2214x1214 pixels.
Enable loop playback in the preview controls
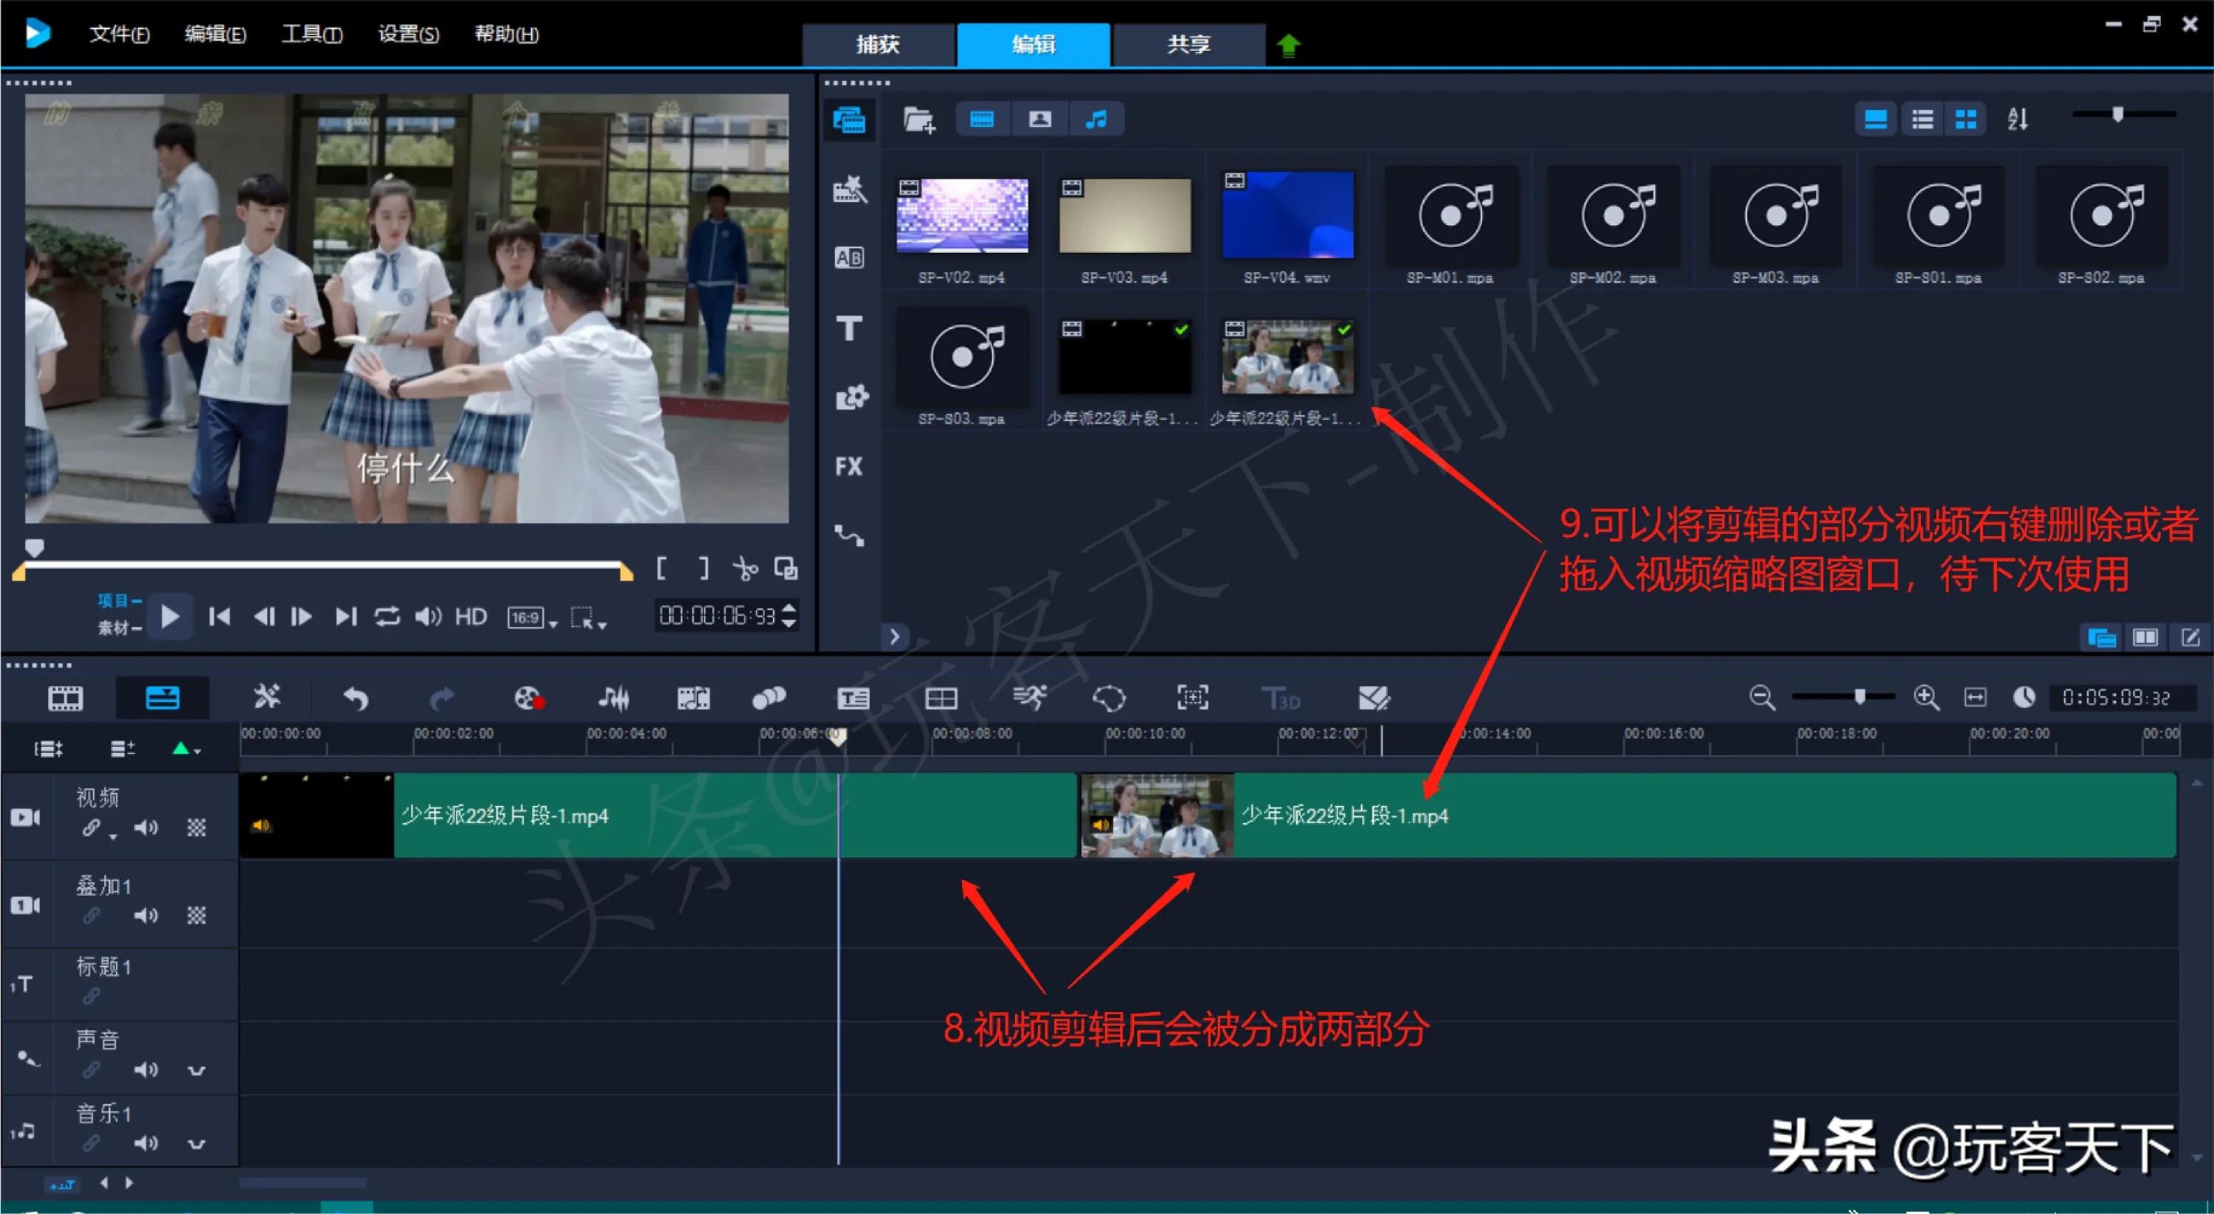tap(387, 616)
